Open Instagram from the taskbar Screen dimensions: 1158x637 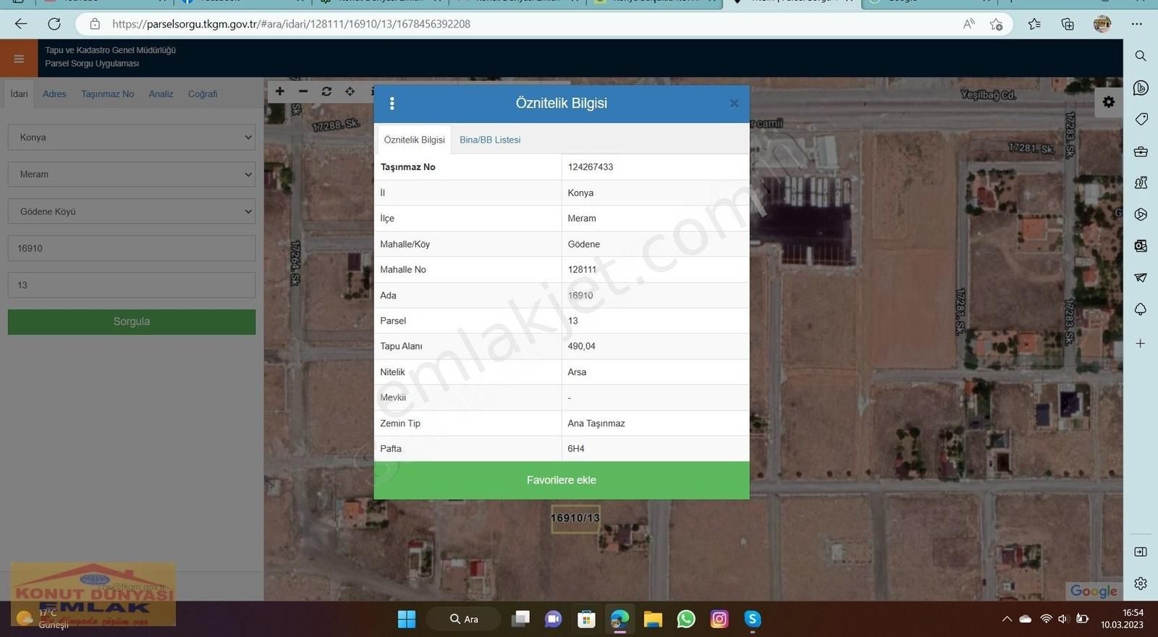click(719, 619)
